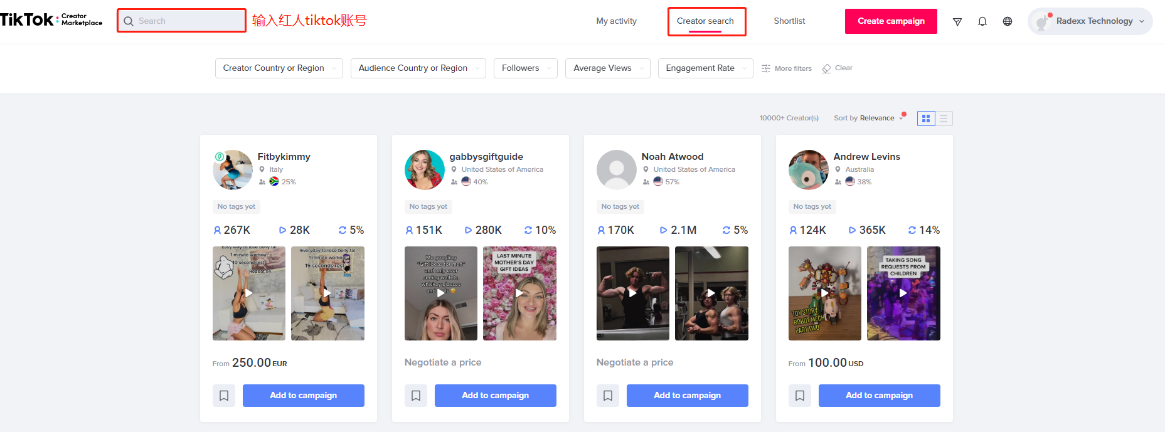Click the Clear filters eraser icon
This screenshot has width=1165, height=432.
(x=827, y=68)
